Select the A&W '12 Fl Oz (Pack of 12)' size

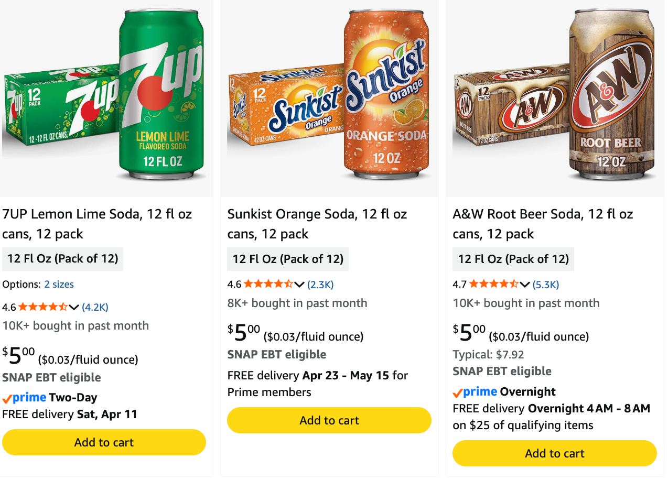coord(513,259)
